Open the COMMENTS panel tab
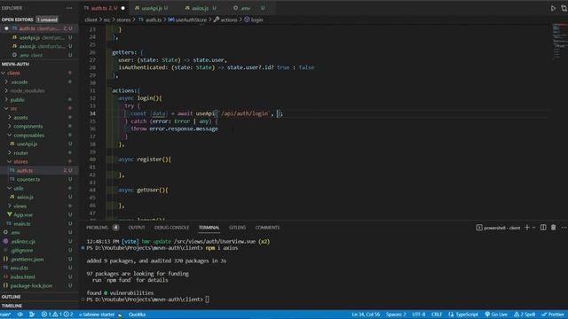 267,228
